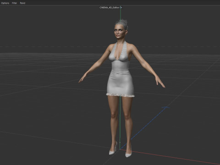Open the Panel menu
This screenshot has height=165, width=220.
point(22,3)
